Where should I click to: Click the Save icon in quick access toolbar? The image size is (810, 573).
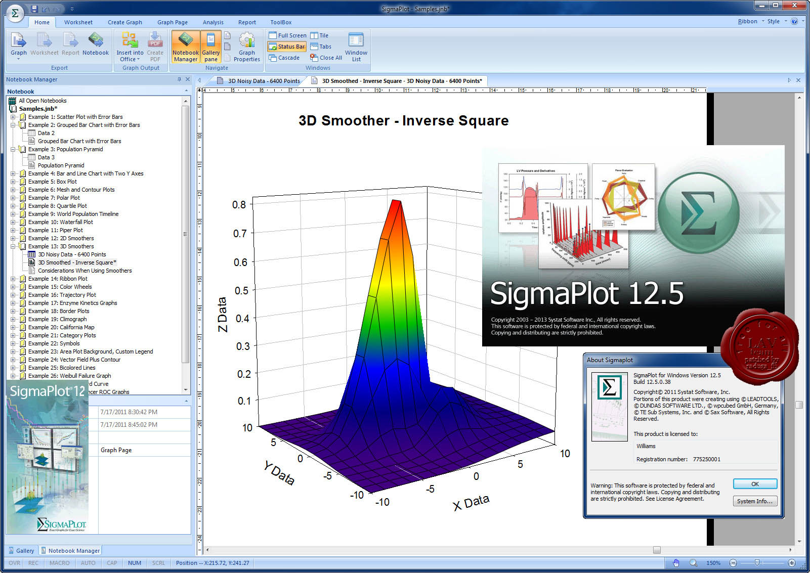click(34, 9)
